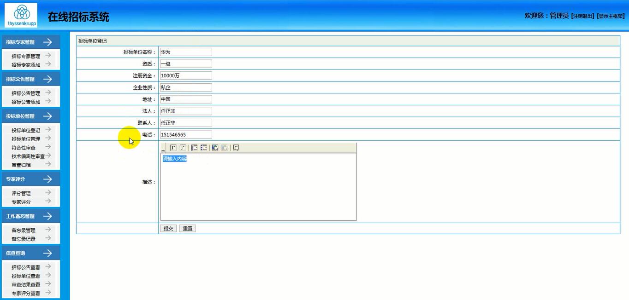Click the last icon in the editor toolbar
The image size is (629, 300).
pyautogui.click(x=236, y=148)
